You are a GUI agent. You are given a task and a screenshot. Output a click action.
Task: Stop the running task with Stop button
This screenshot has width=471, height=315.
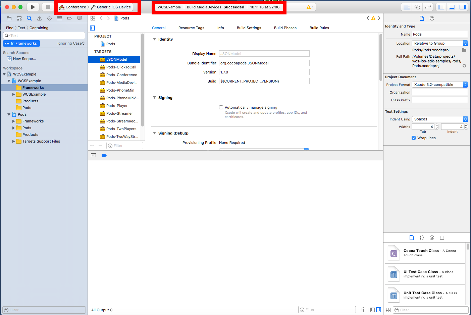click(x=48, y=7)
